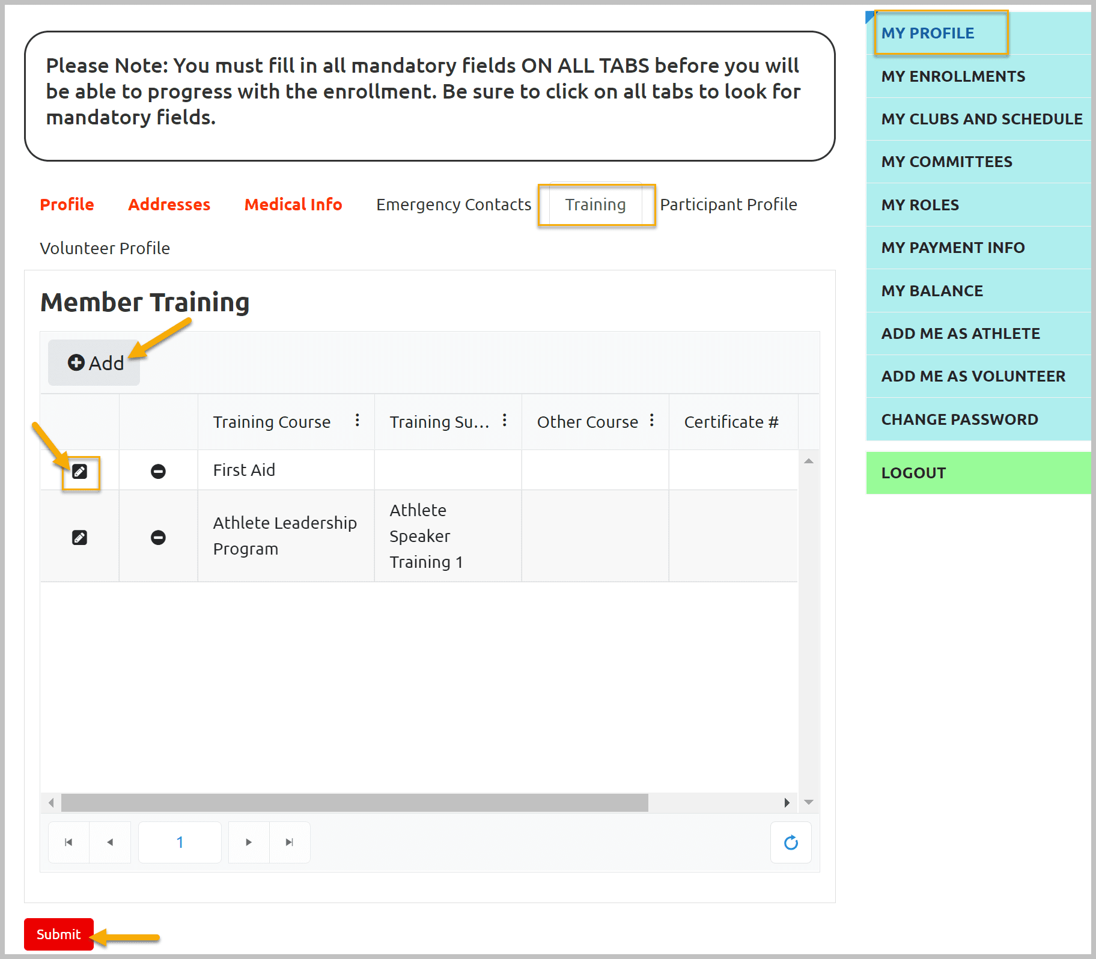The width and height of the screenshot is (1096, 959).
Task: Submit the profile form
Action: click(59, 934)
